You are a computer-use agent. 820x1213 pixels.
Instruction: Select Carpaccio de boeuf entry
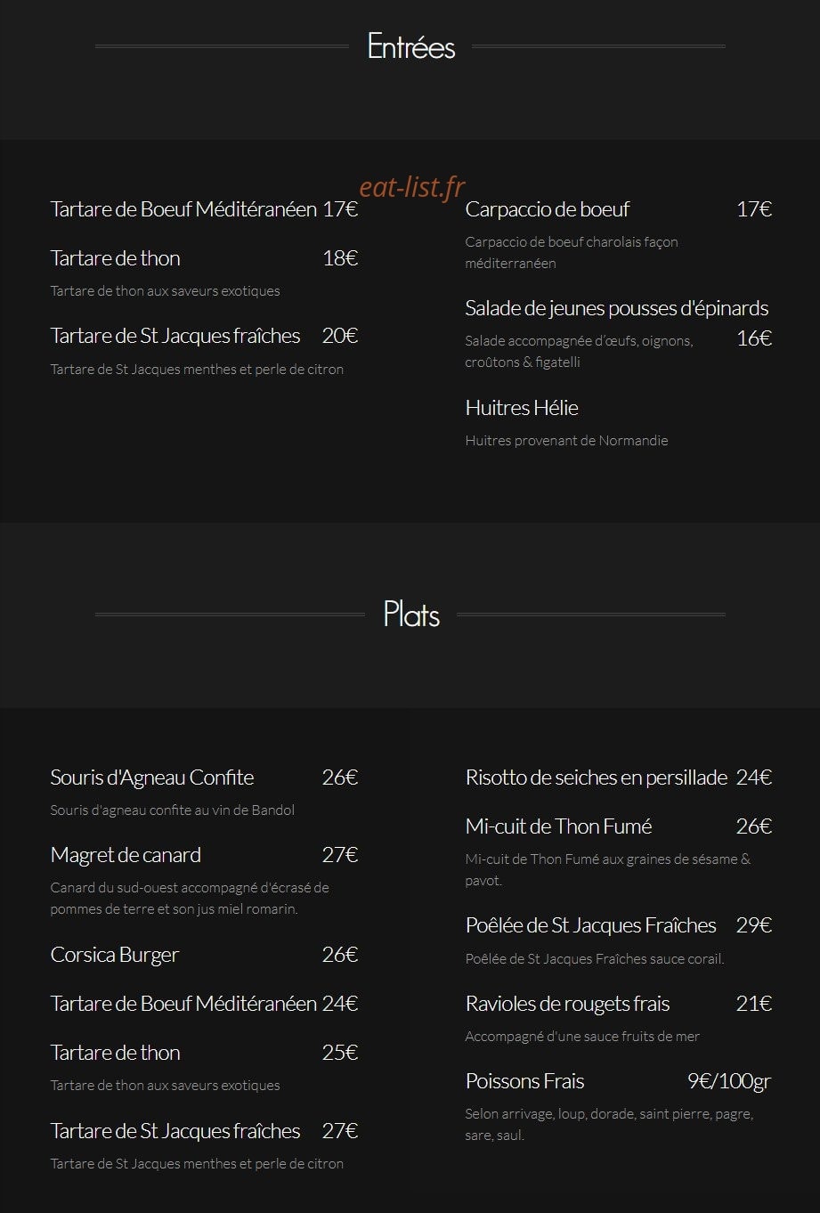547,209
